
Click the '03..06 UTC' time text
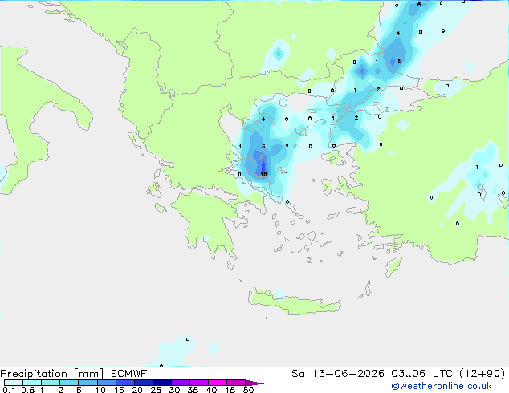(x=422, y=374)
